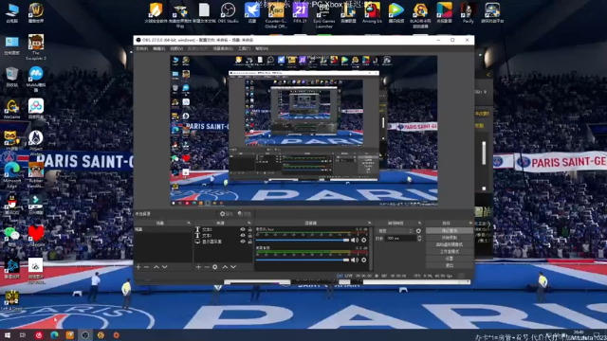Open Settings button in Controls
The height and width of the screenshot is (341, 607).
coord(449,259)
